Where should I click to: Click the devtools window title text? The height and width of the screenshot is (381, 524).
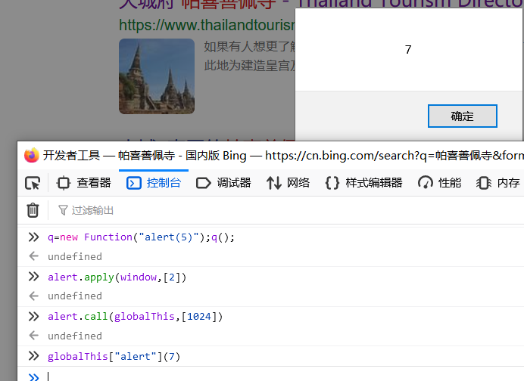click(x=283, y=156)
